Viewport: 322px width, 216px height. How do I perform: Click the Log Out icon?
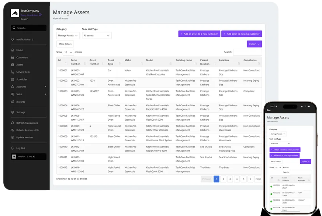click(x=13, y=148)
